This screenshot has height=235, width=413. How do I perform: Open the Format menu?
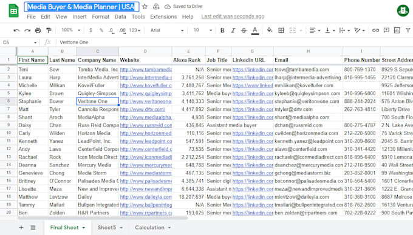pyautogui.click(x=101, y=16)
